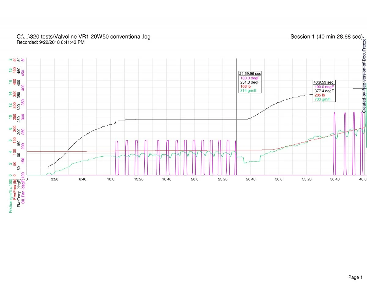The width and height of the screenshot is (367, 284).
Task: Click the DocuFreezer watermark text
Action: pos(364,75)
